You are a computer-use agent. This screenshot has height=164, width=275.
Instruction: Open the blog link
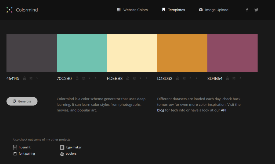[161, 110]
